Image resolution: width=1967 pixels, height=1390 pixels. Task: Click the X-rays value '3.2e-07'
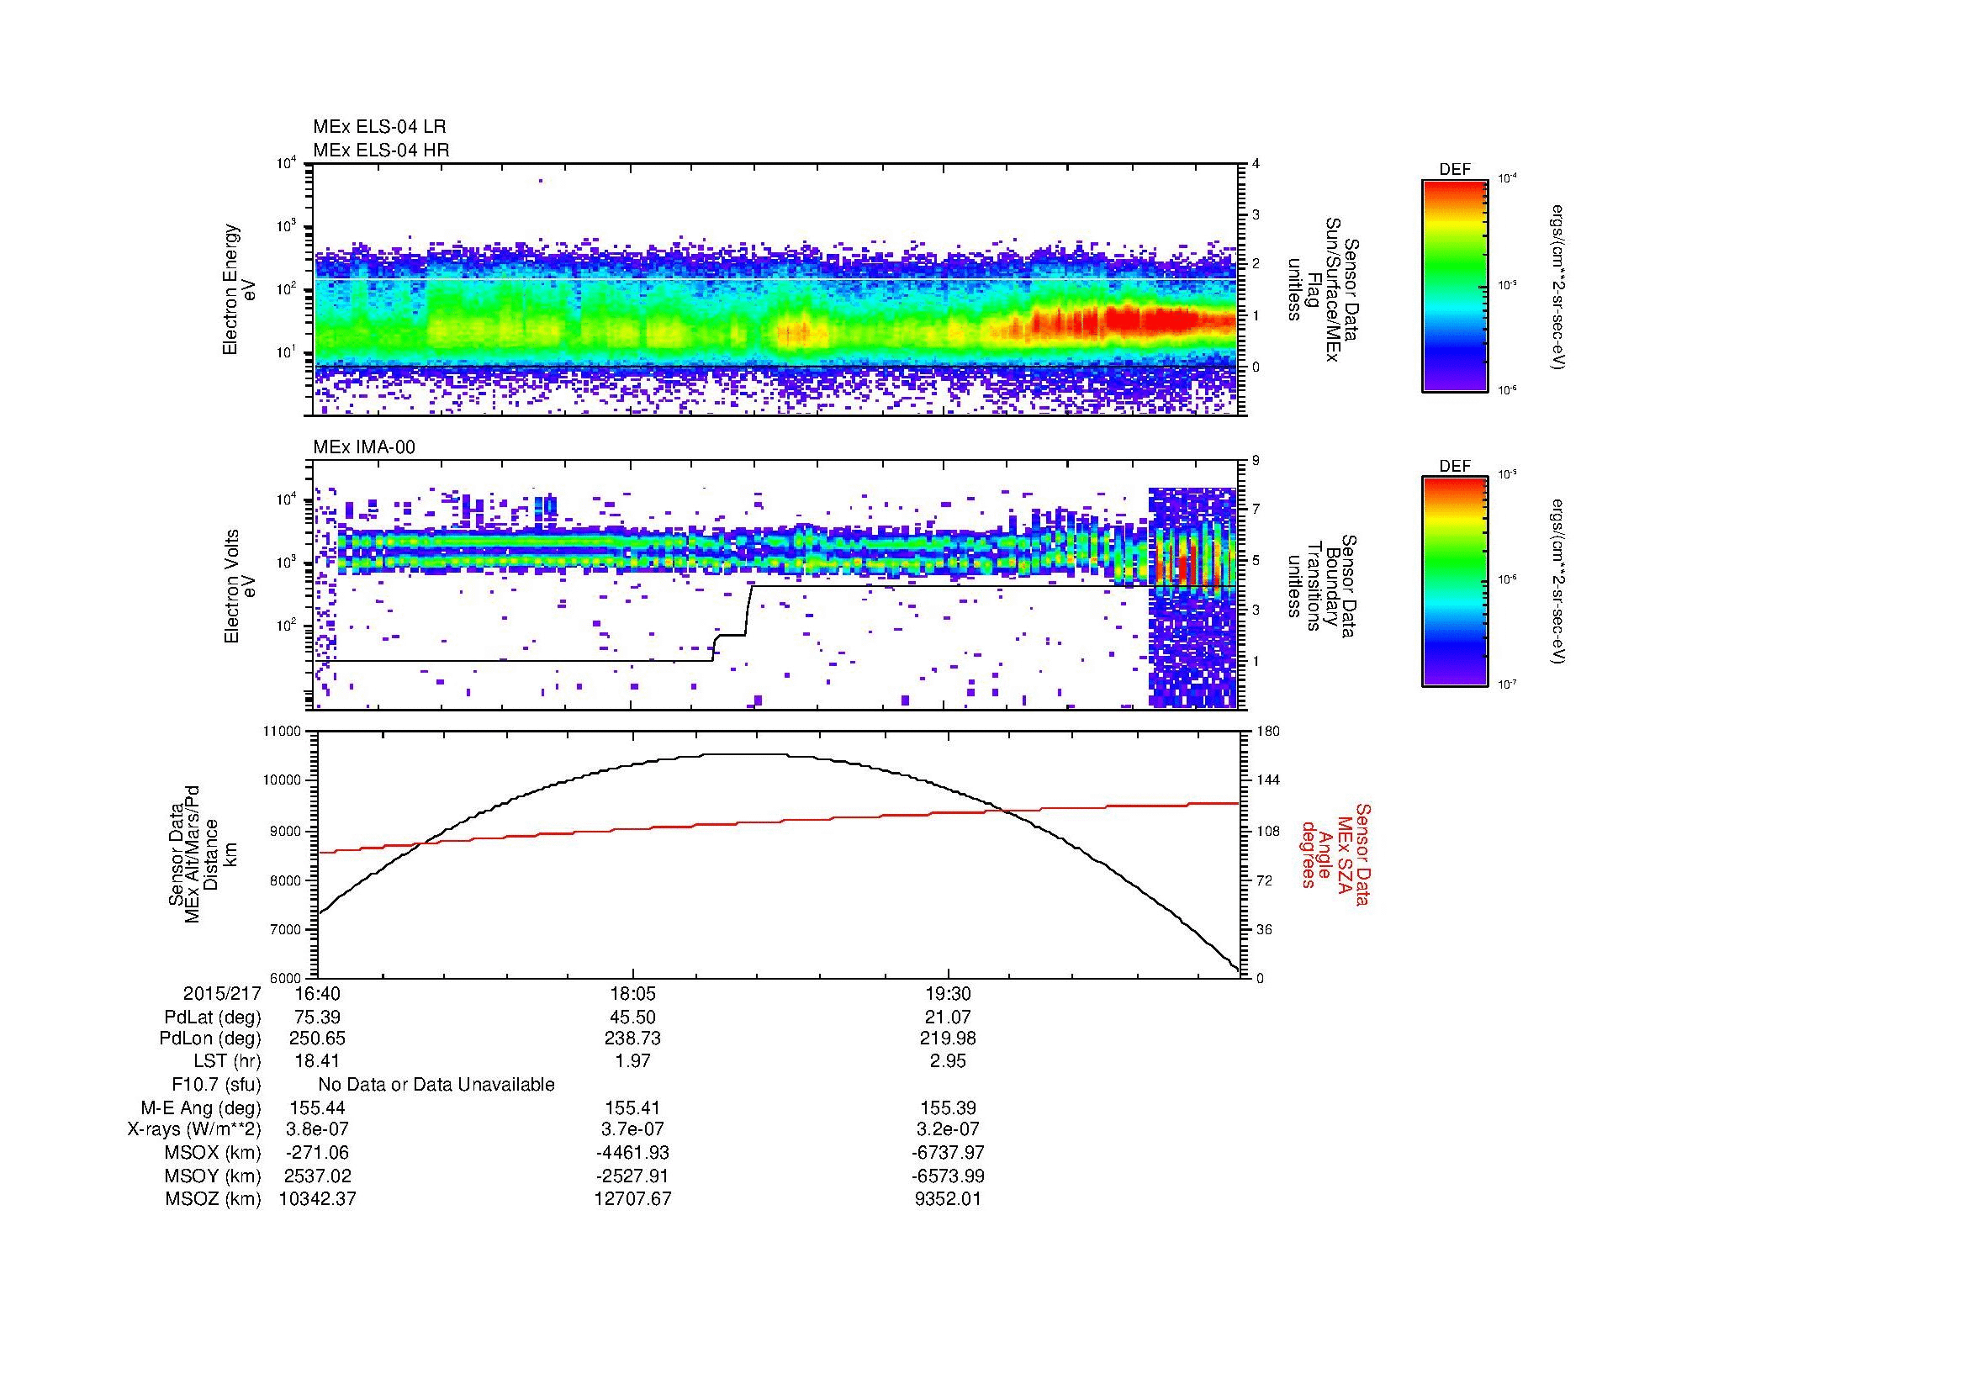pos(948,1129)
